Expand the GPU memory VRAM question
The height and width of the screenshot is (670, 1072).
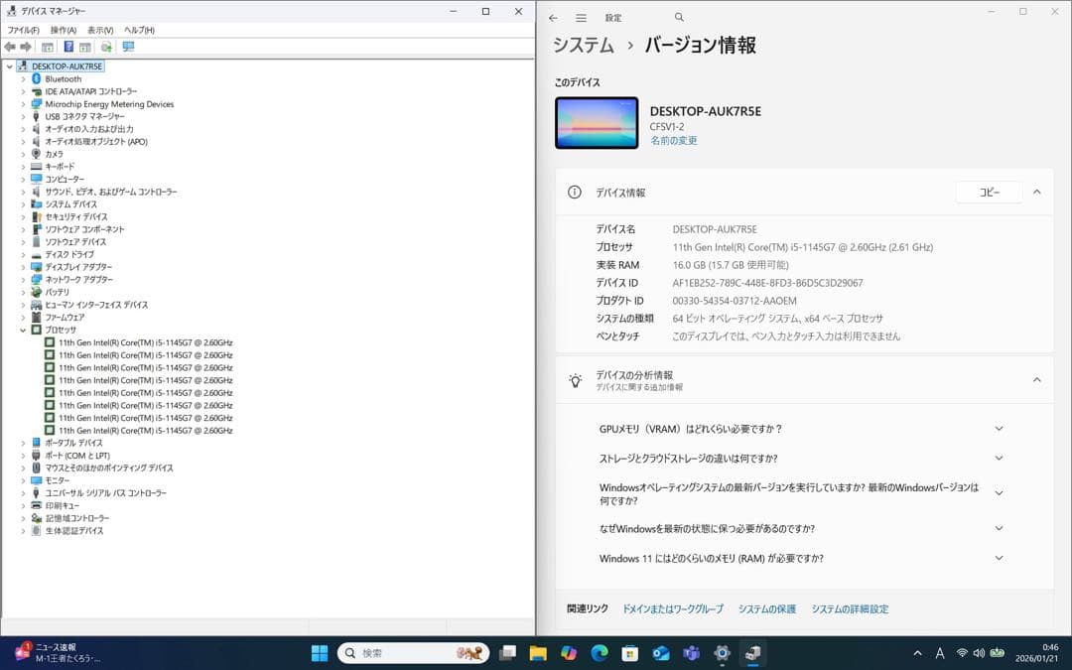pos(999,428)
